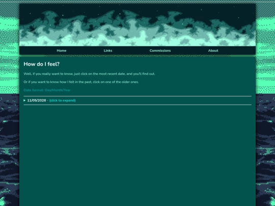This screenshot has height=206, width=275.
Task: Select the '11/05/2026' date text
Action: tap(37, 100)
